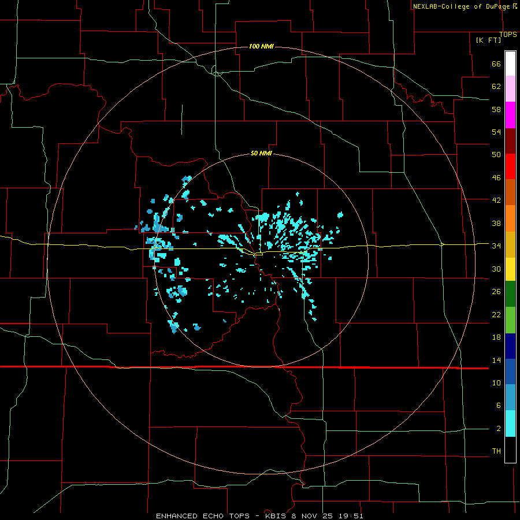
Task: Click the navy 22 kft legend swatch
Action: pos(510,346)
